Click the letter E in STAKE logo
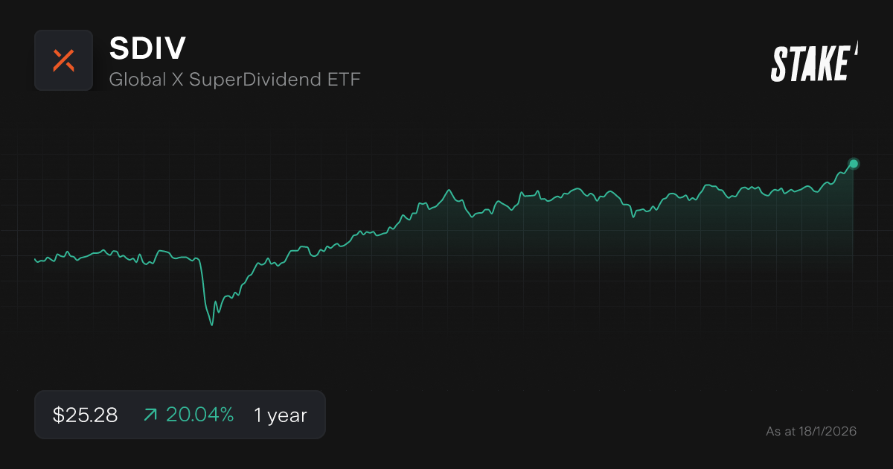This screenshot has width=893, height=469. [x=839, y=64]
